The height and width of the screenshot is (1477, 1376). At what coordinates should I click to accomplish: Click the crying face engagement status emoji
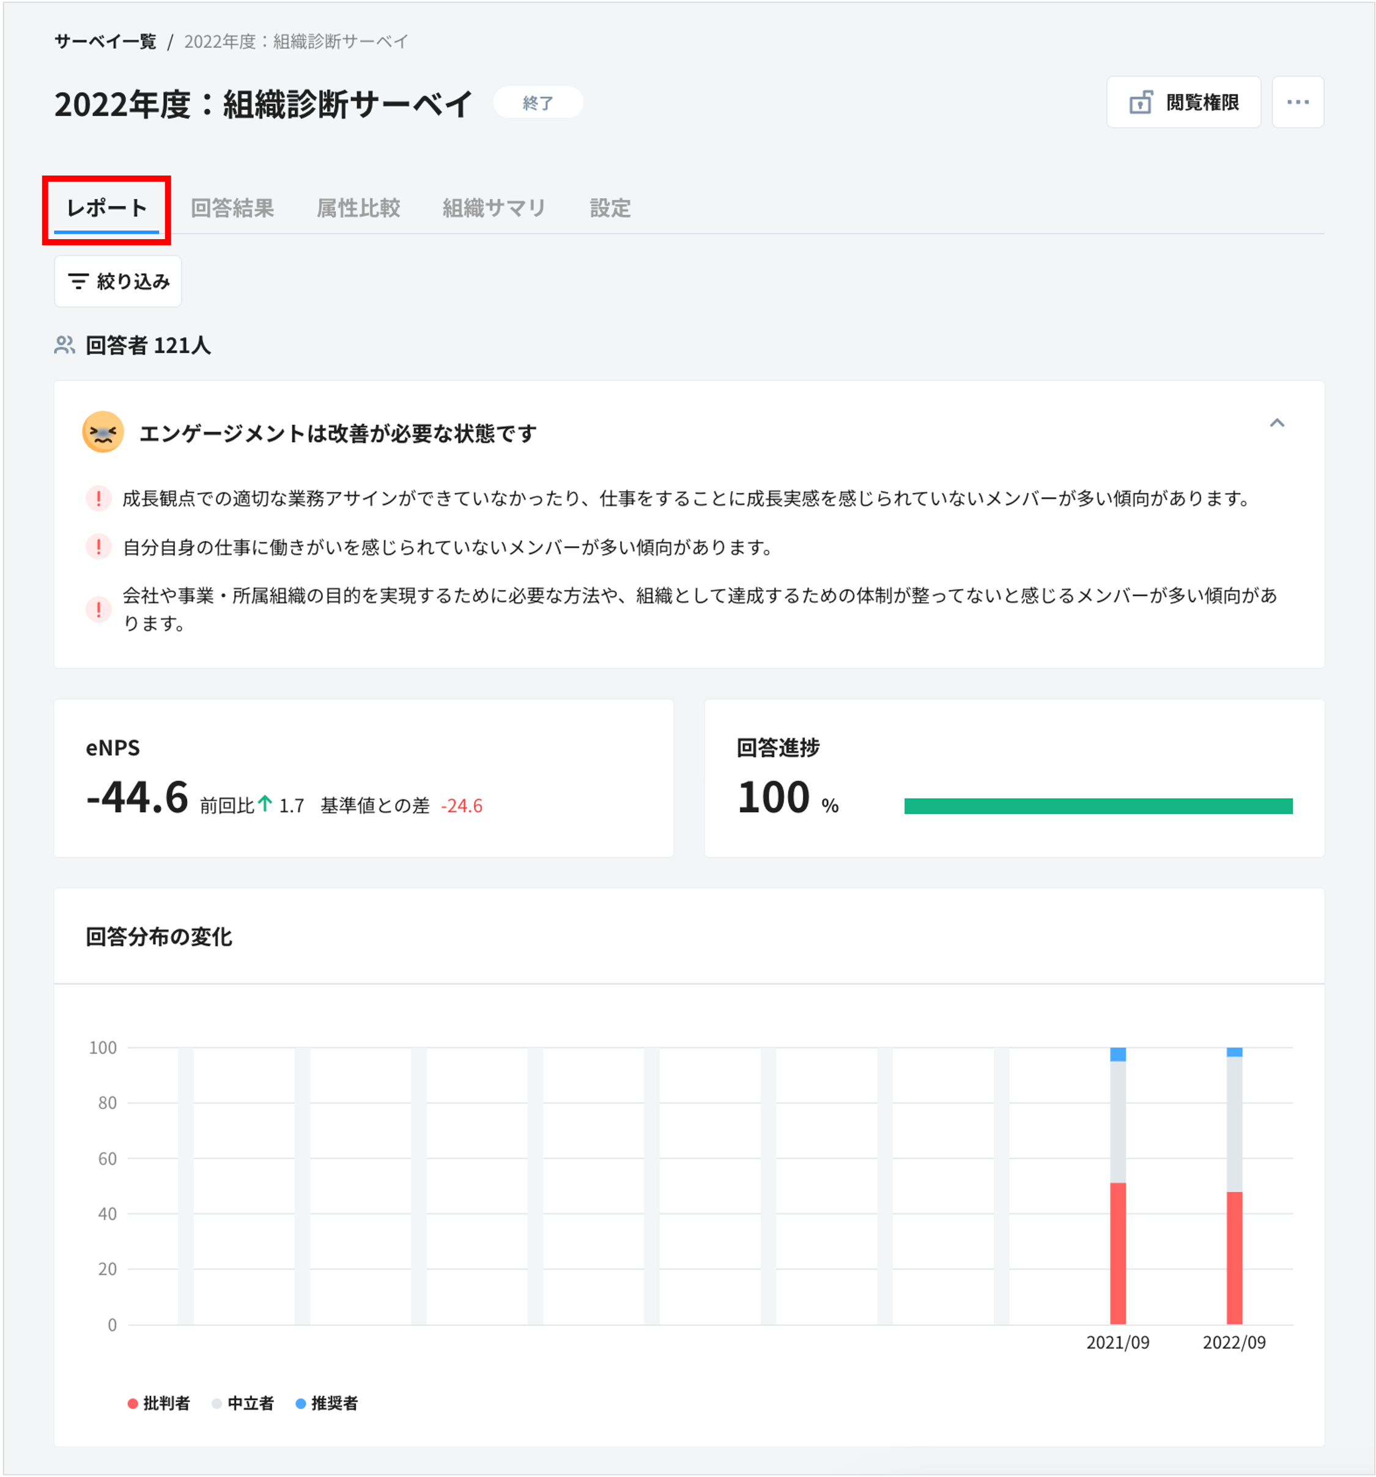(102, 432)
